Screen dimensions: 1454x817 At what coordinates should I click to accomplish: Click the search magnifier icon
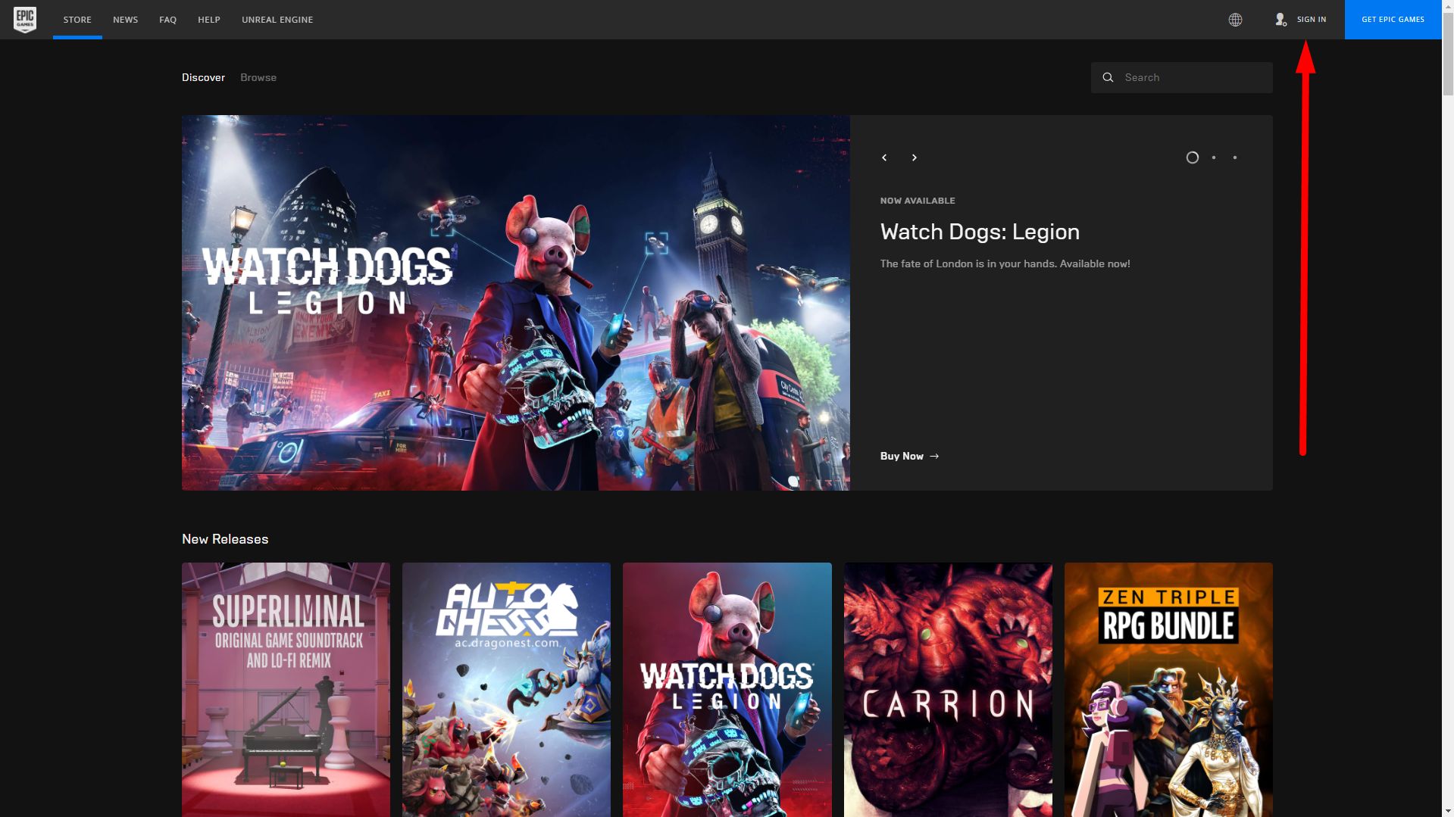coord(1108,77)
